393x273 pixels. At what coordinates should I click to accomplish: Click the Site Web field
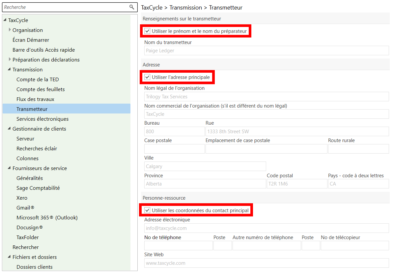coord(267,263)
